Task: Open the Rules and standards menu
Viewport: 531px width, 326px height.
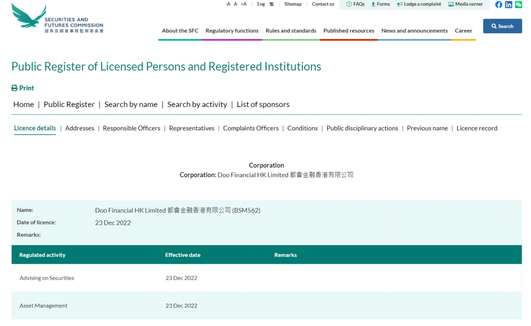Action: pyautogui.click(x=291, y=31)
